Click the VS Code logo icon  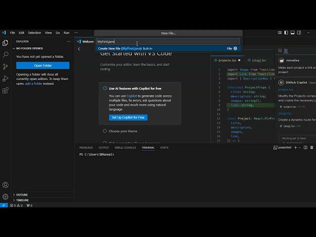(x=4, y=33)
